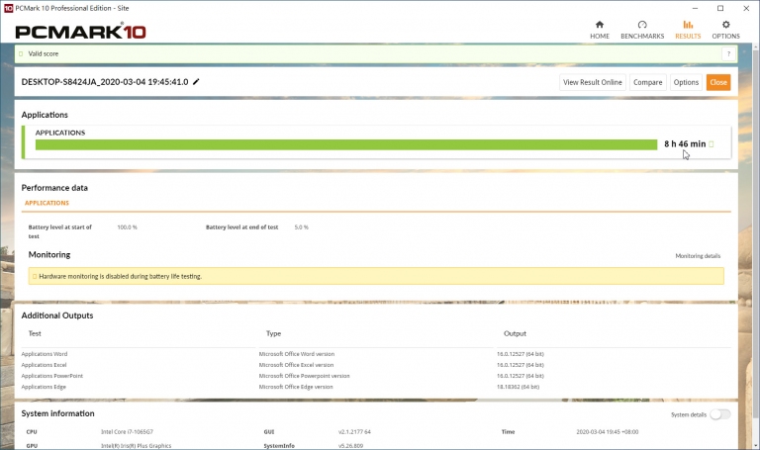
Task: Click the SystemInfo version v5.26.809
Action: pos(350,446)
